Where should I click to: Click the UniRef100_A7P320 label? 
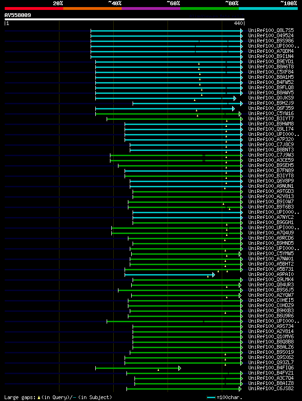click(271, 139)
